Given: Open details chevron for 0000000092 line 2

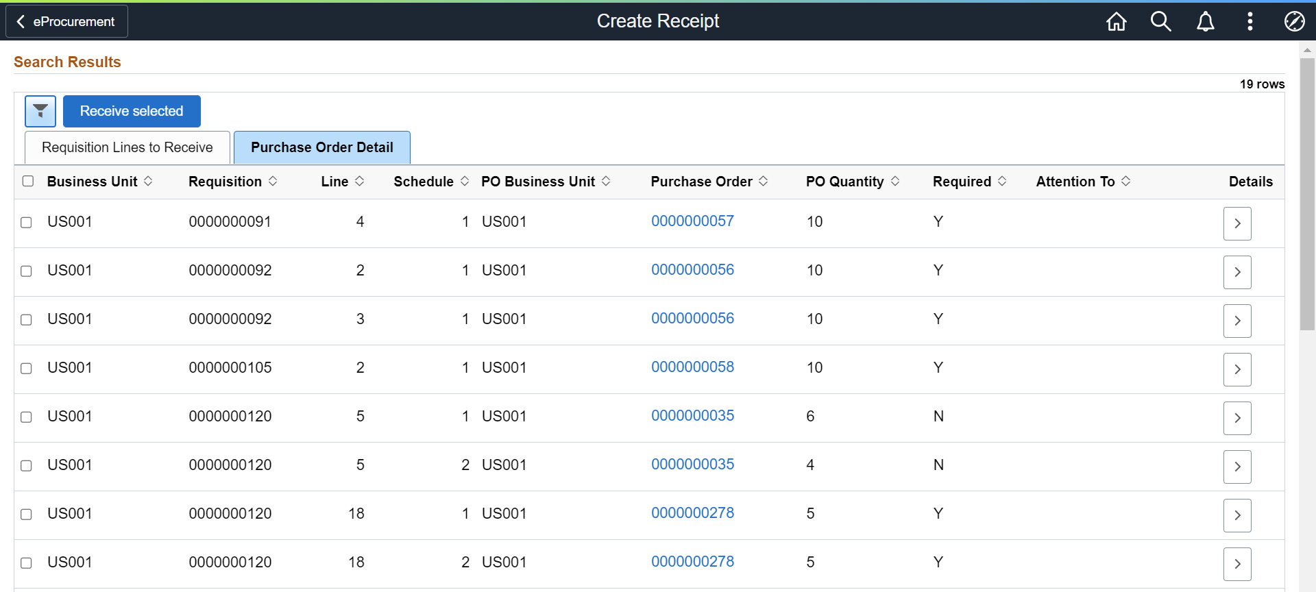Looking at the screenshot, I should point(1237,272).
